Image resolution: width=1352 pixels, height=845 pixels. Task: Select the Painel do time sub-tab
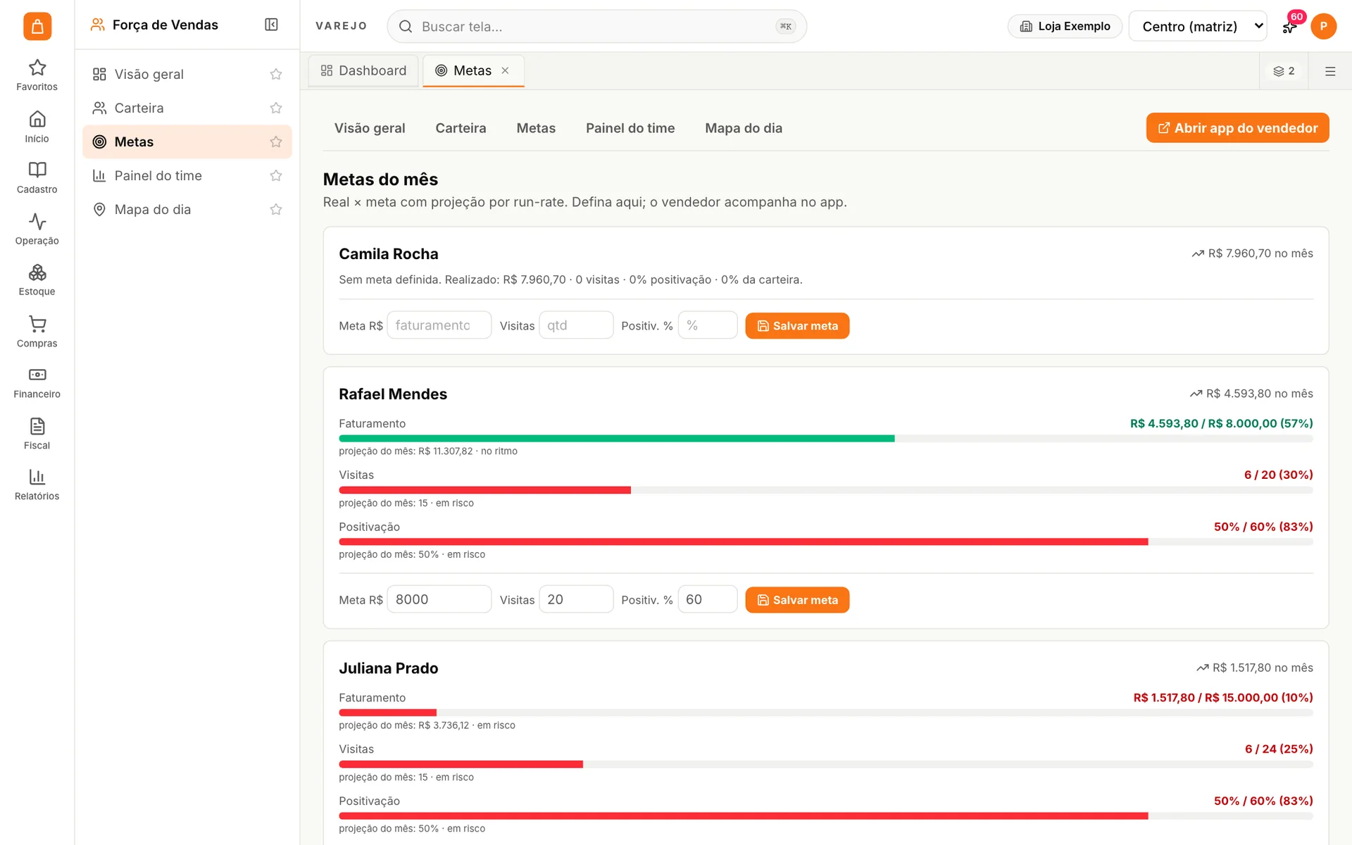pos(630,128)
